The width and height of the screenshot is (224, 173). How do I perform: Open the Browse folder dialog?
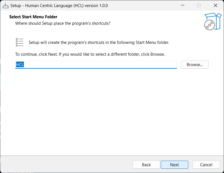(194, 65)
